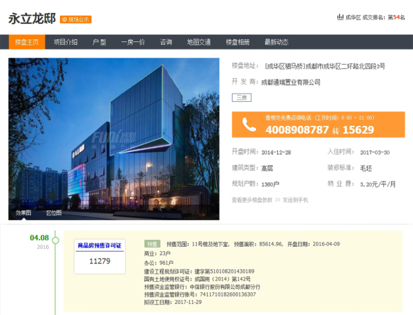
Task: Select the 效果图 image tab
Action: point(23,213)
